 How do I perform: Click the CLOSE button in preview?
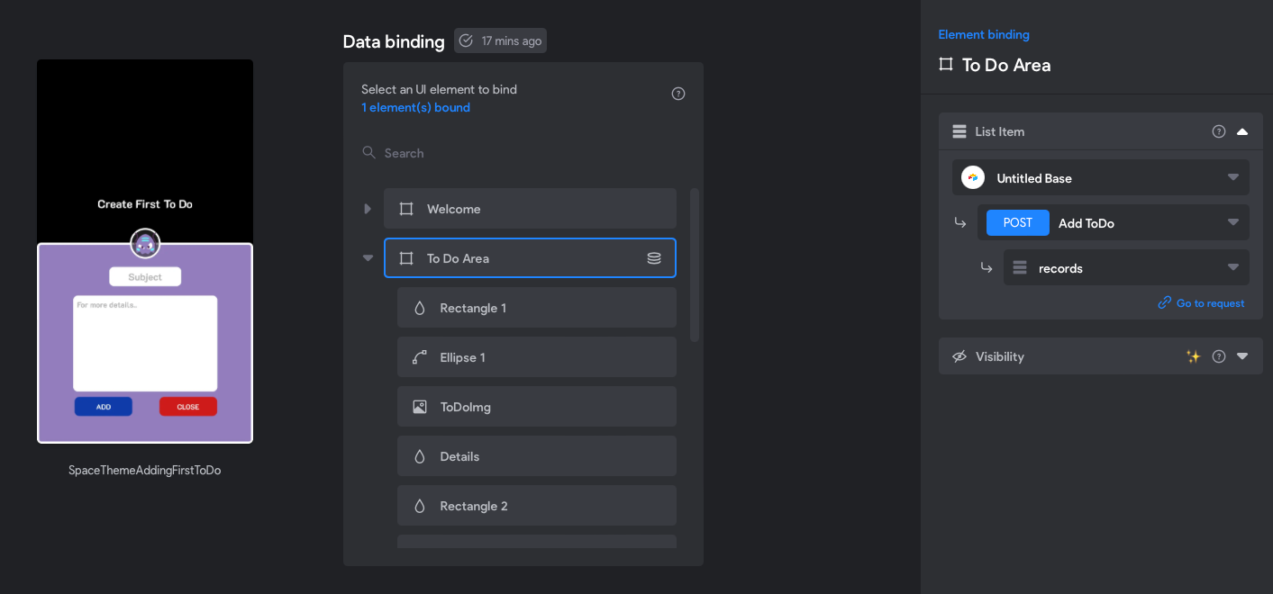(x=188, y=407)
